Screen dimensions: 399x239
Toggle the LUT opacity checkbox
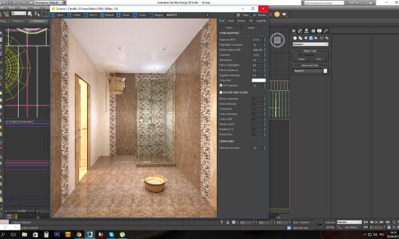pyautogui.click(x=221, y=86)
